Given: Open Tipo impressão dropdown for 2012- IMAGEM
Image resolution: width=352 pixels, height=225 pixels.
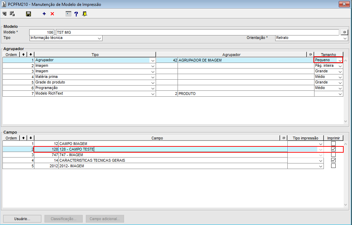Looking at the screenshot, I should pyautogui.click(x=321, y=166).
